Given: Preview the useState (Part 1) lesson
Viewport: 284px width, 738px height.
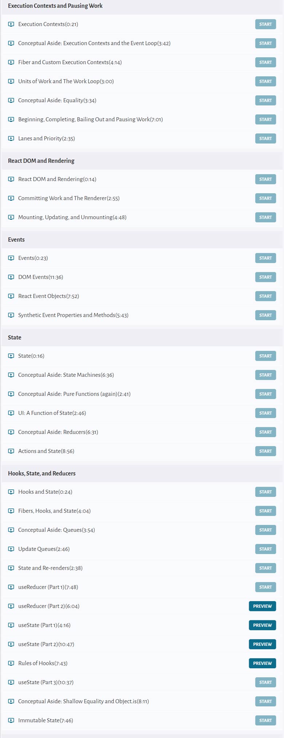Looking at the screenshot, I should click(263, 625).
